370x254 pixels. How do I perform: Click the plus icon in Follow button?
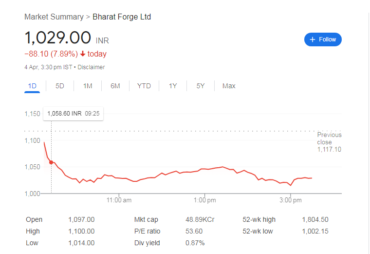312,39
